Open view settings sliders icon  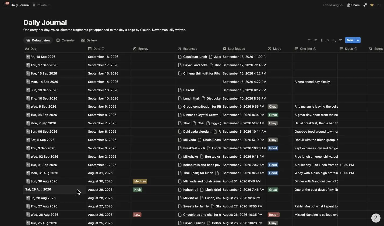click(341, 40)
